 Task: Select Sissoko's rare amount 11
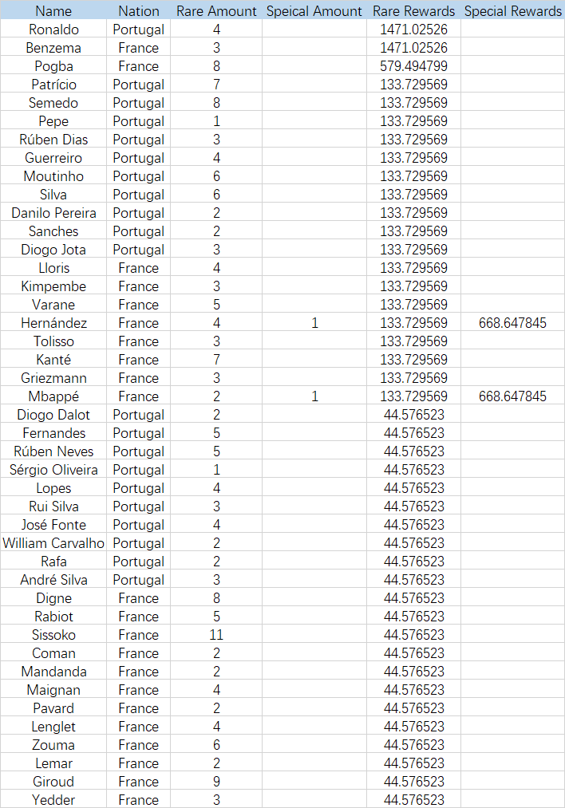pos(216,635)
